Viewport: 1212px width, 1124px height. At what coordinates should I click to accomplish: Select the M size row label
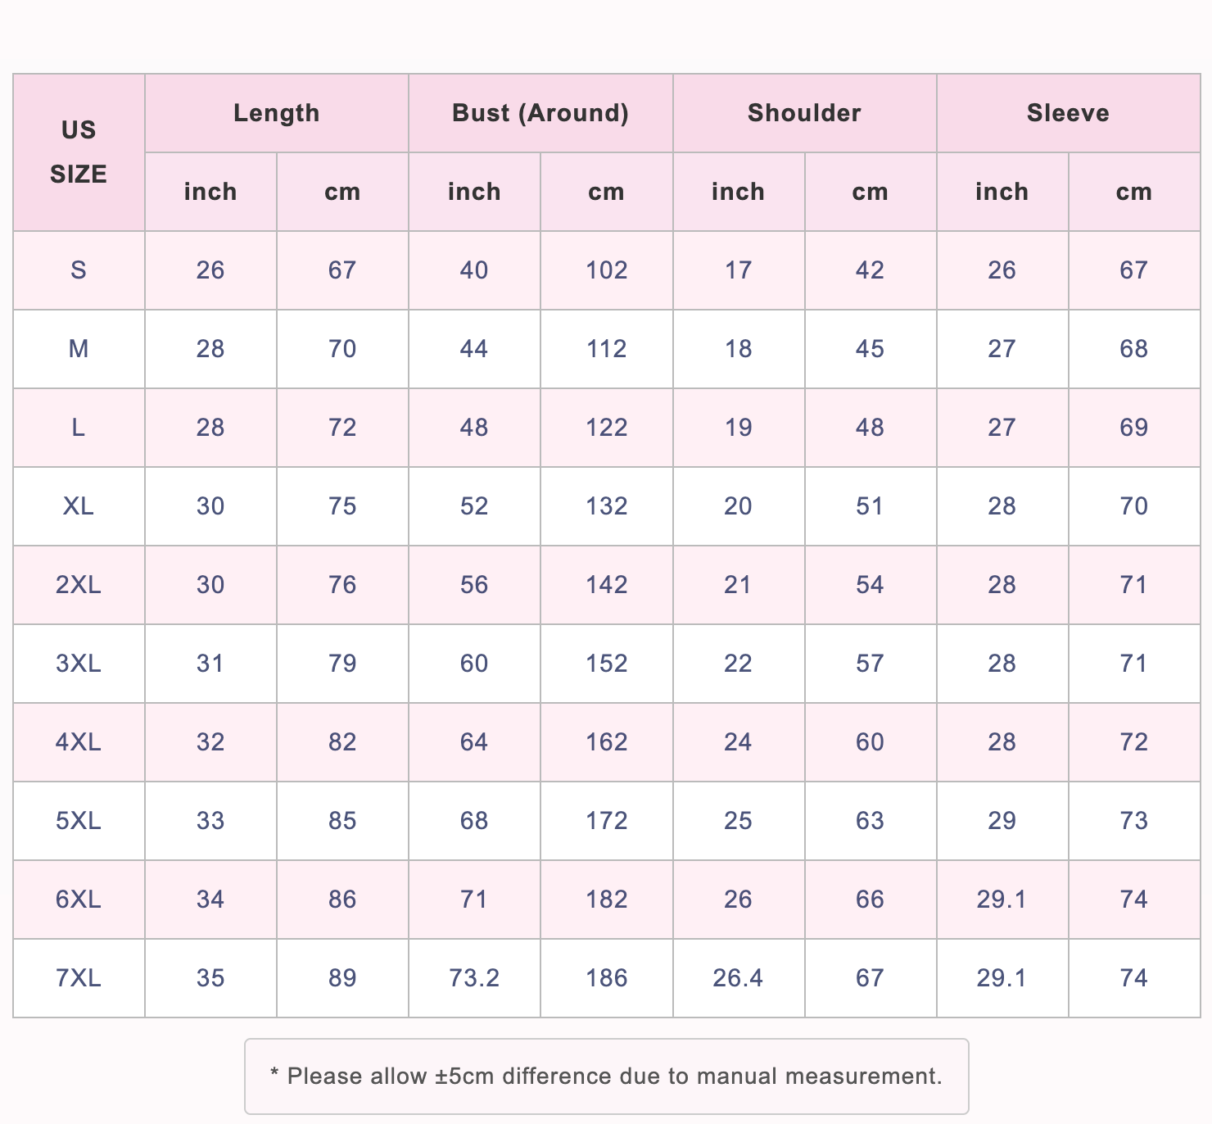(79, 349)
